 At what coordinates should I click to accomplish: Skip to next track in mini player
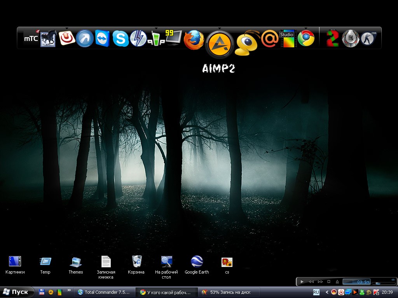pyautogui.click(x=320, y=282)
